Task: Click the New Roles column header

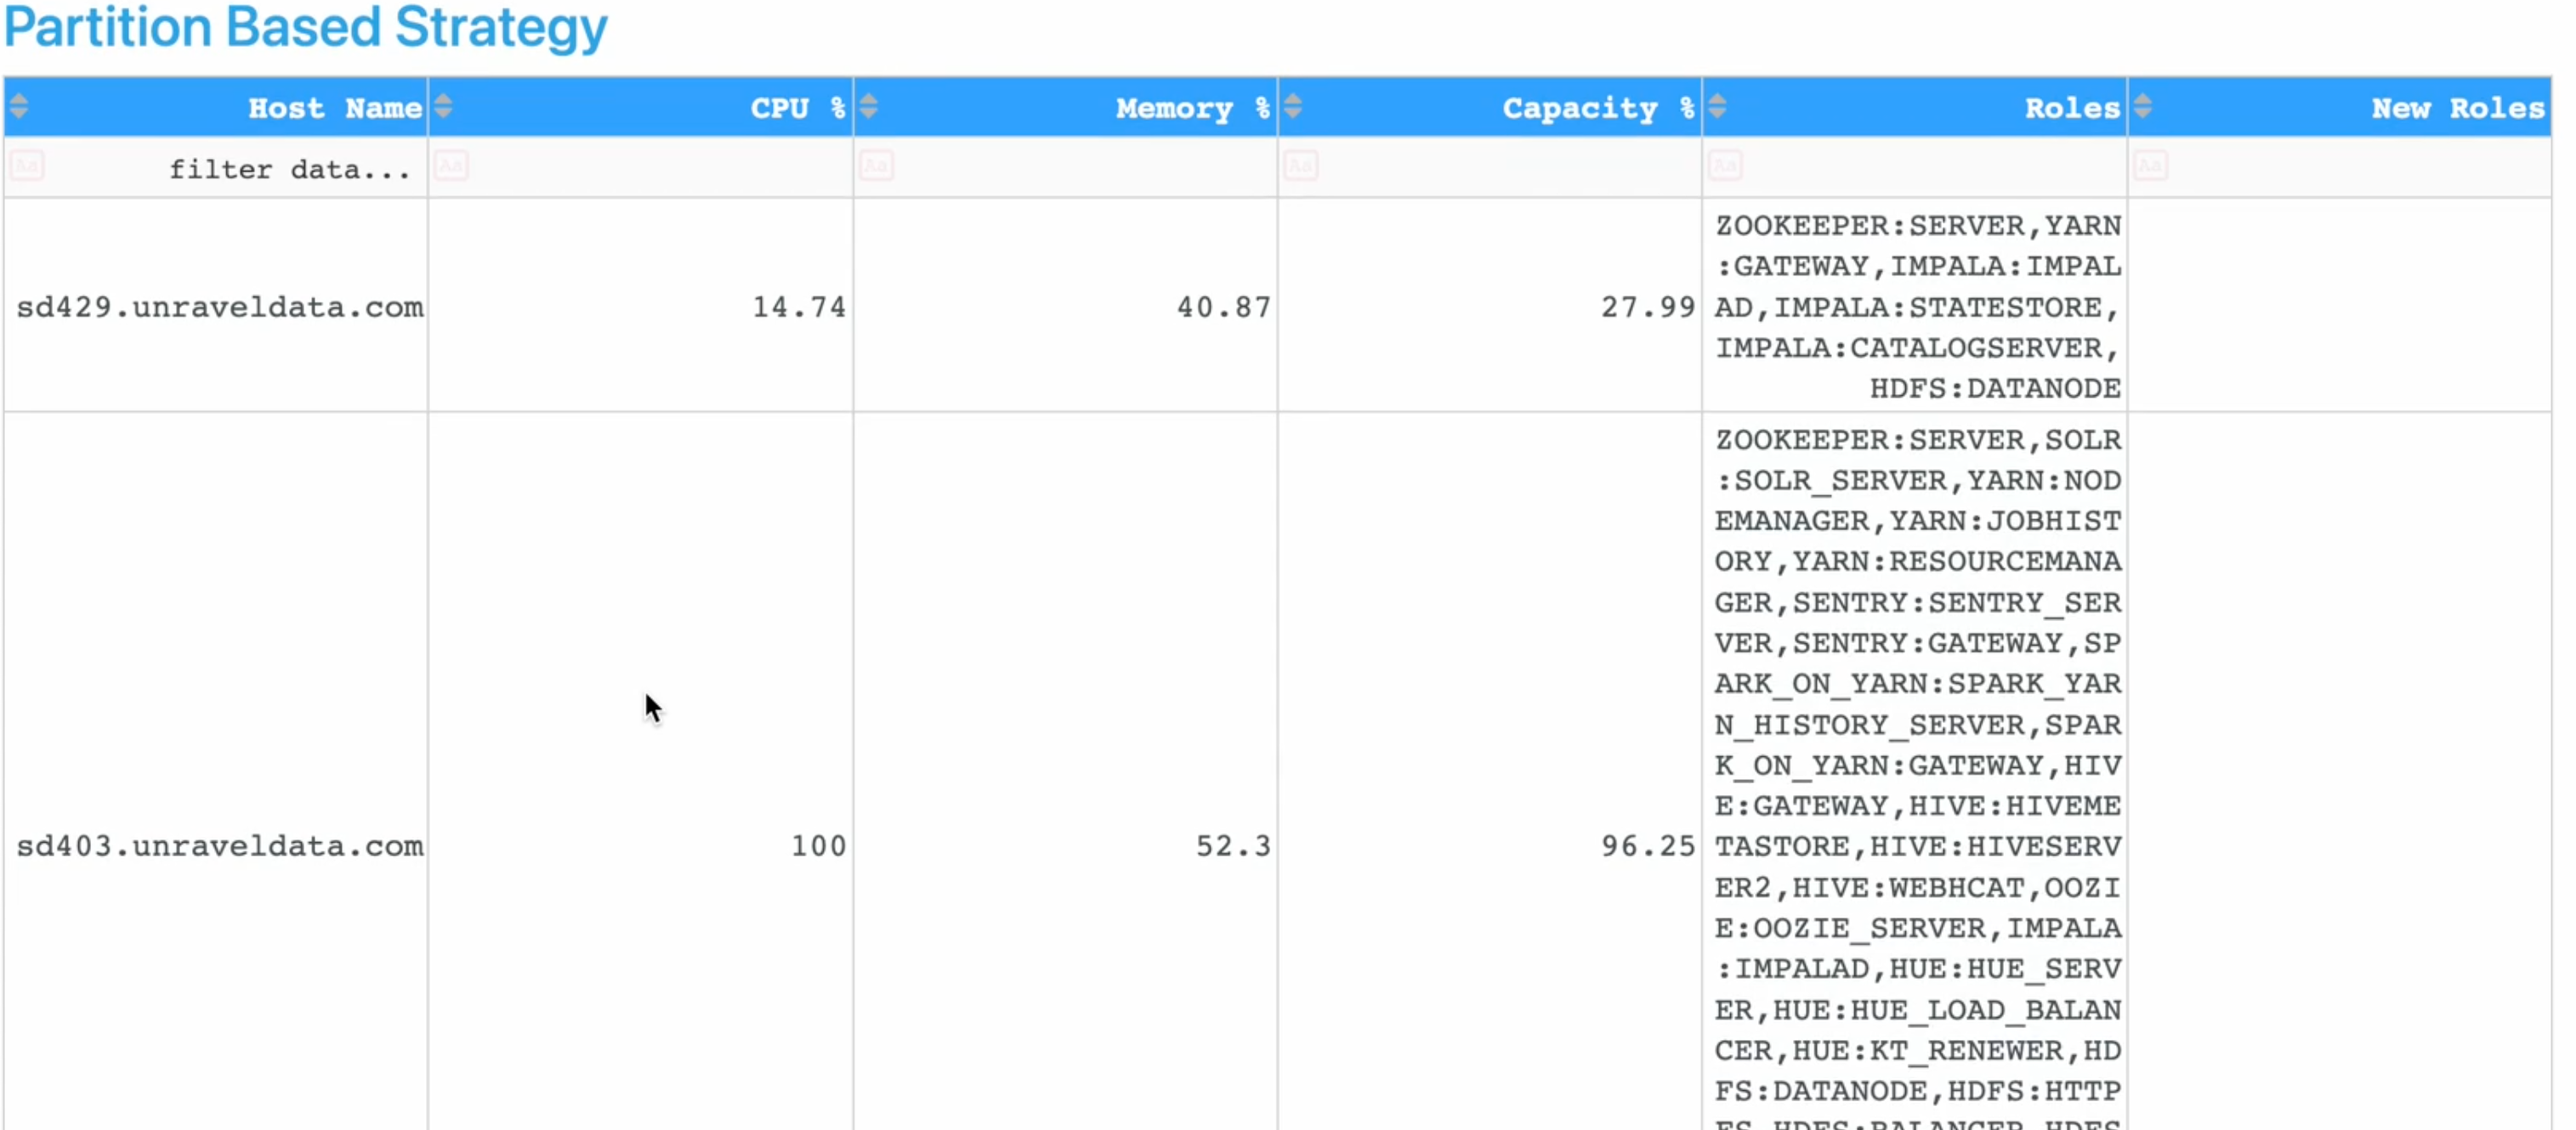Action: coord(2340,107)
